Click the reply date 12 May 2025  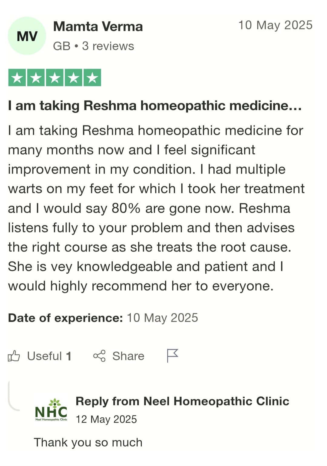[x=106, y=419]
